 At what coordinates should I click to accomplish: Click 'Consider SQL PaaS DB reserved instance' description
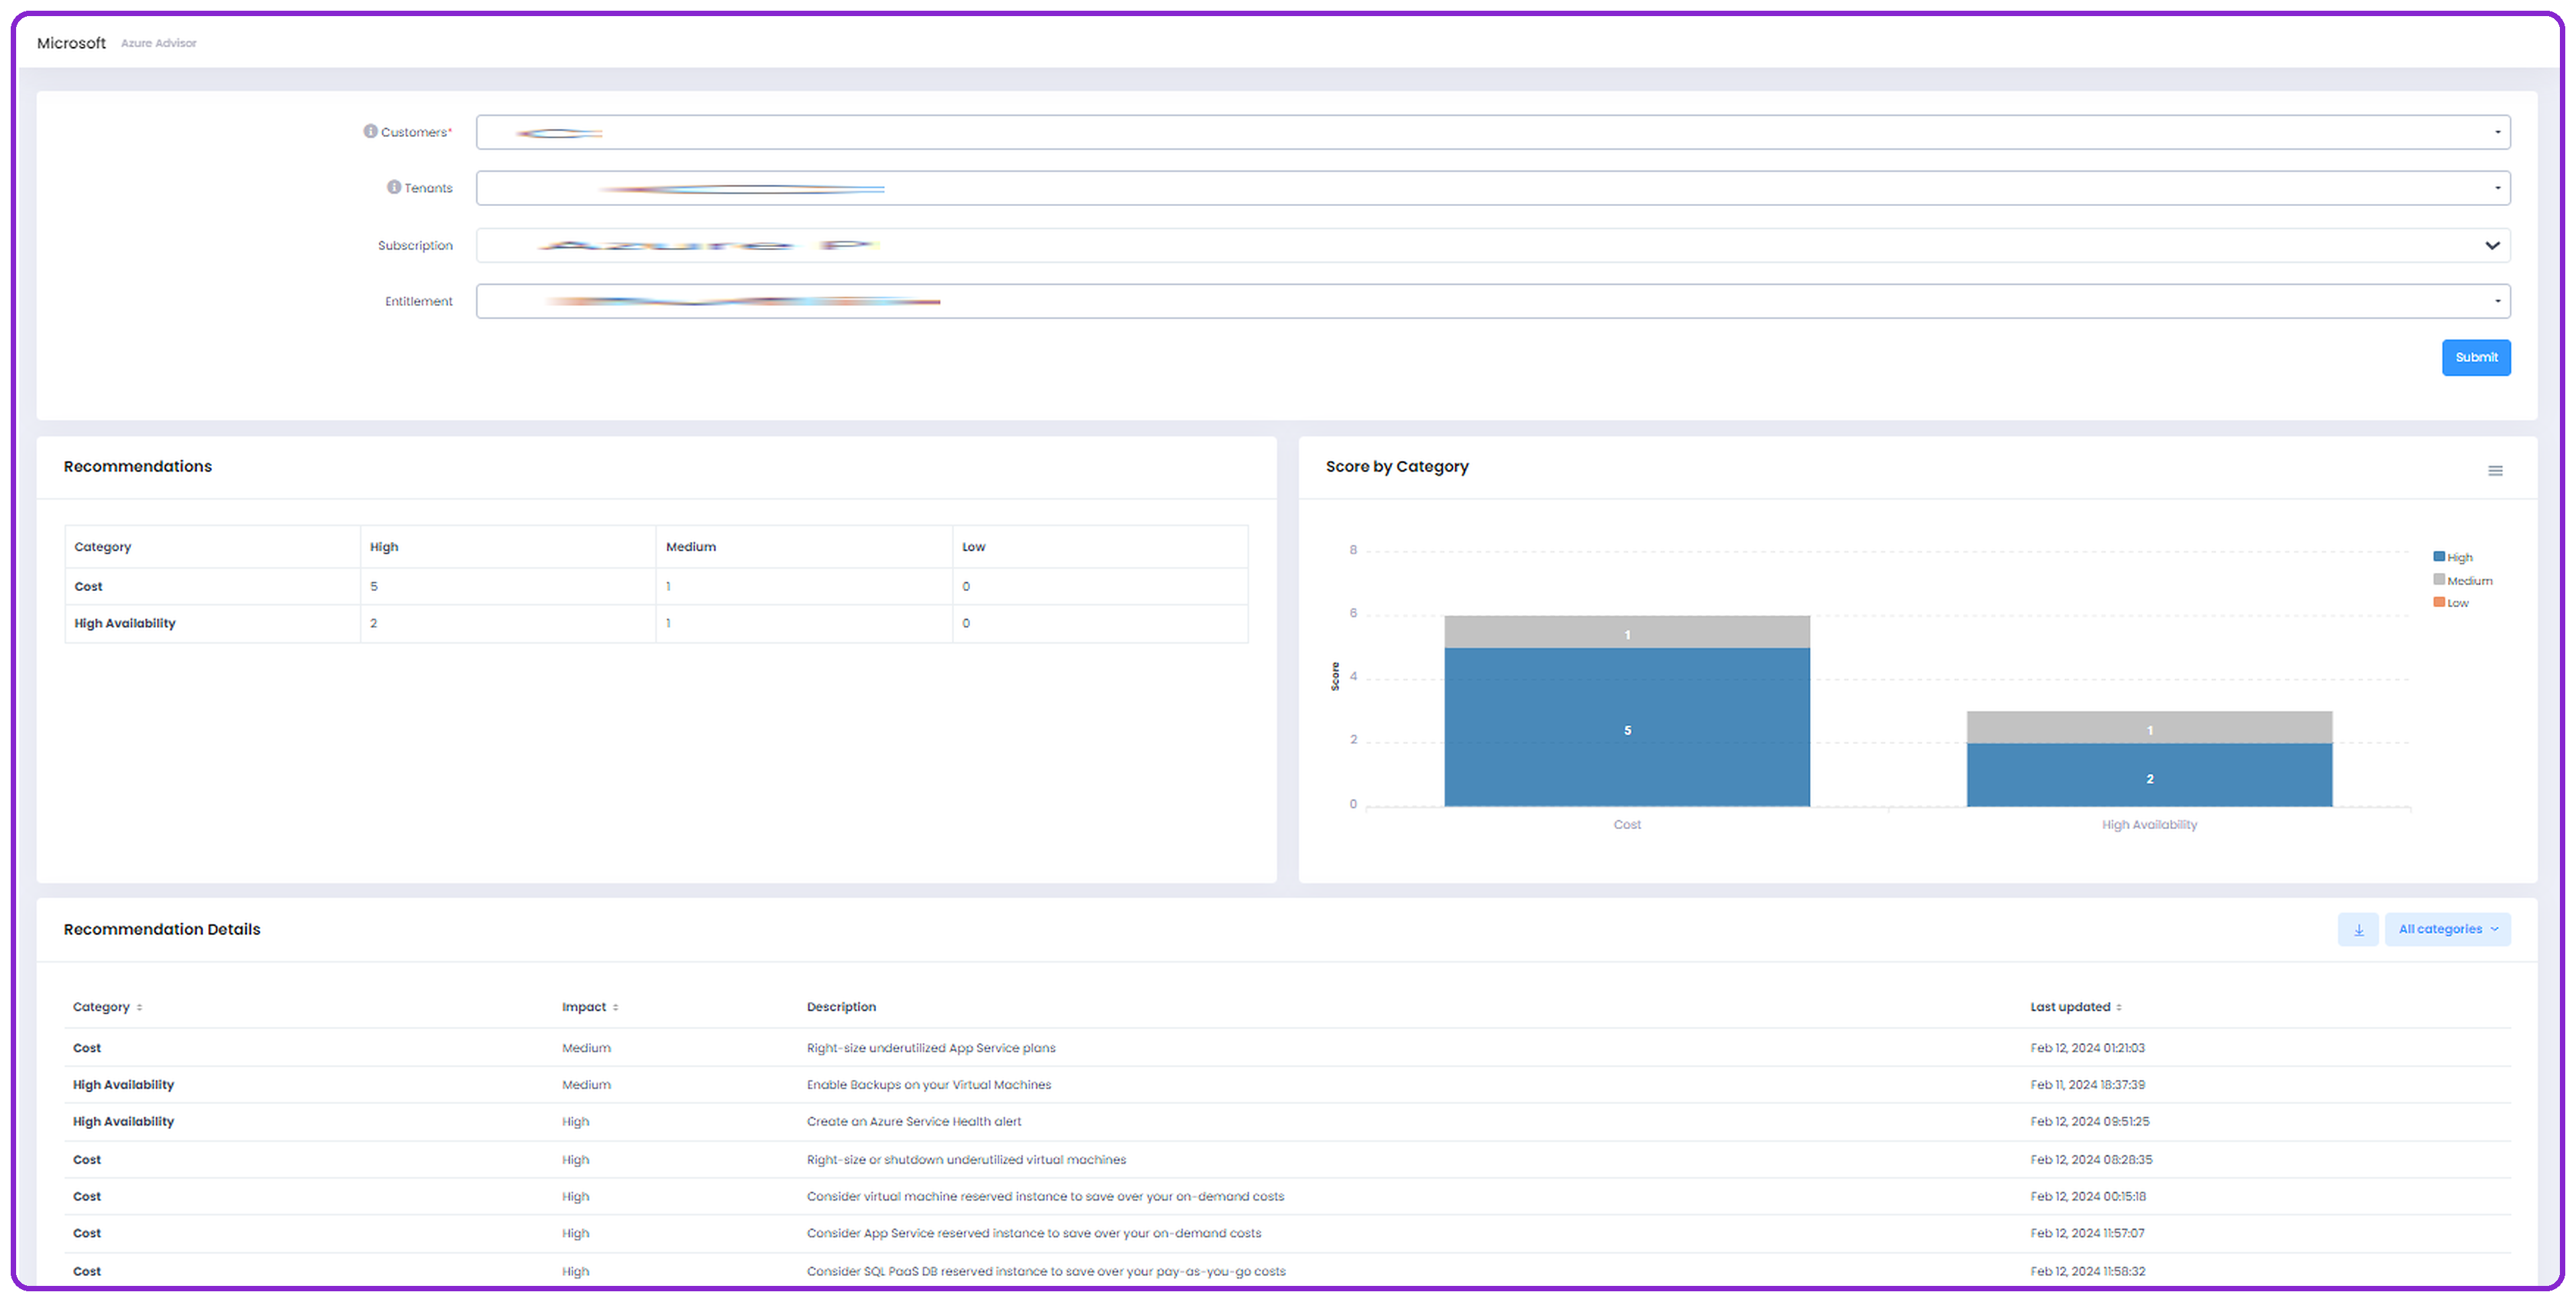(x=1046, y=1272)
